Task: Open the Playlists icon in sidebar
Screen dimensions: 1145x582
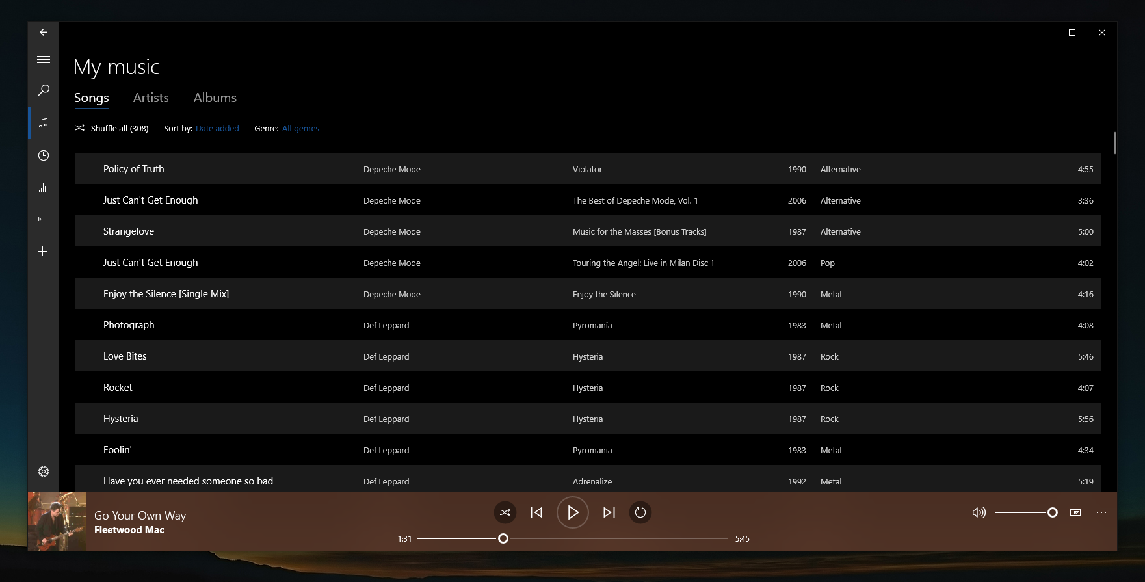Action: pos(44,220)
